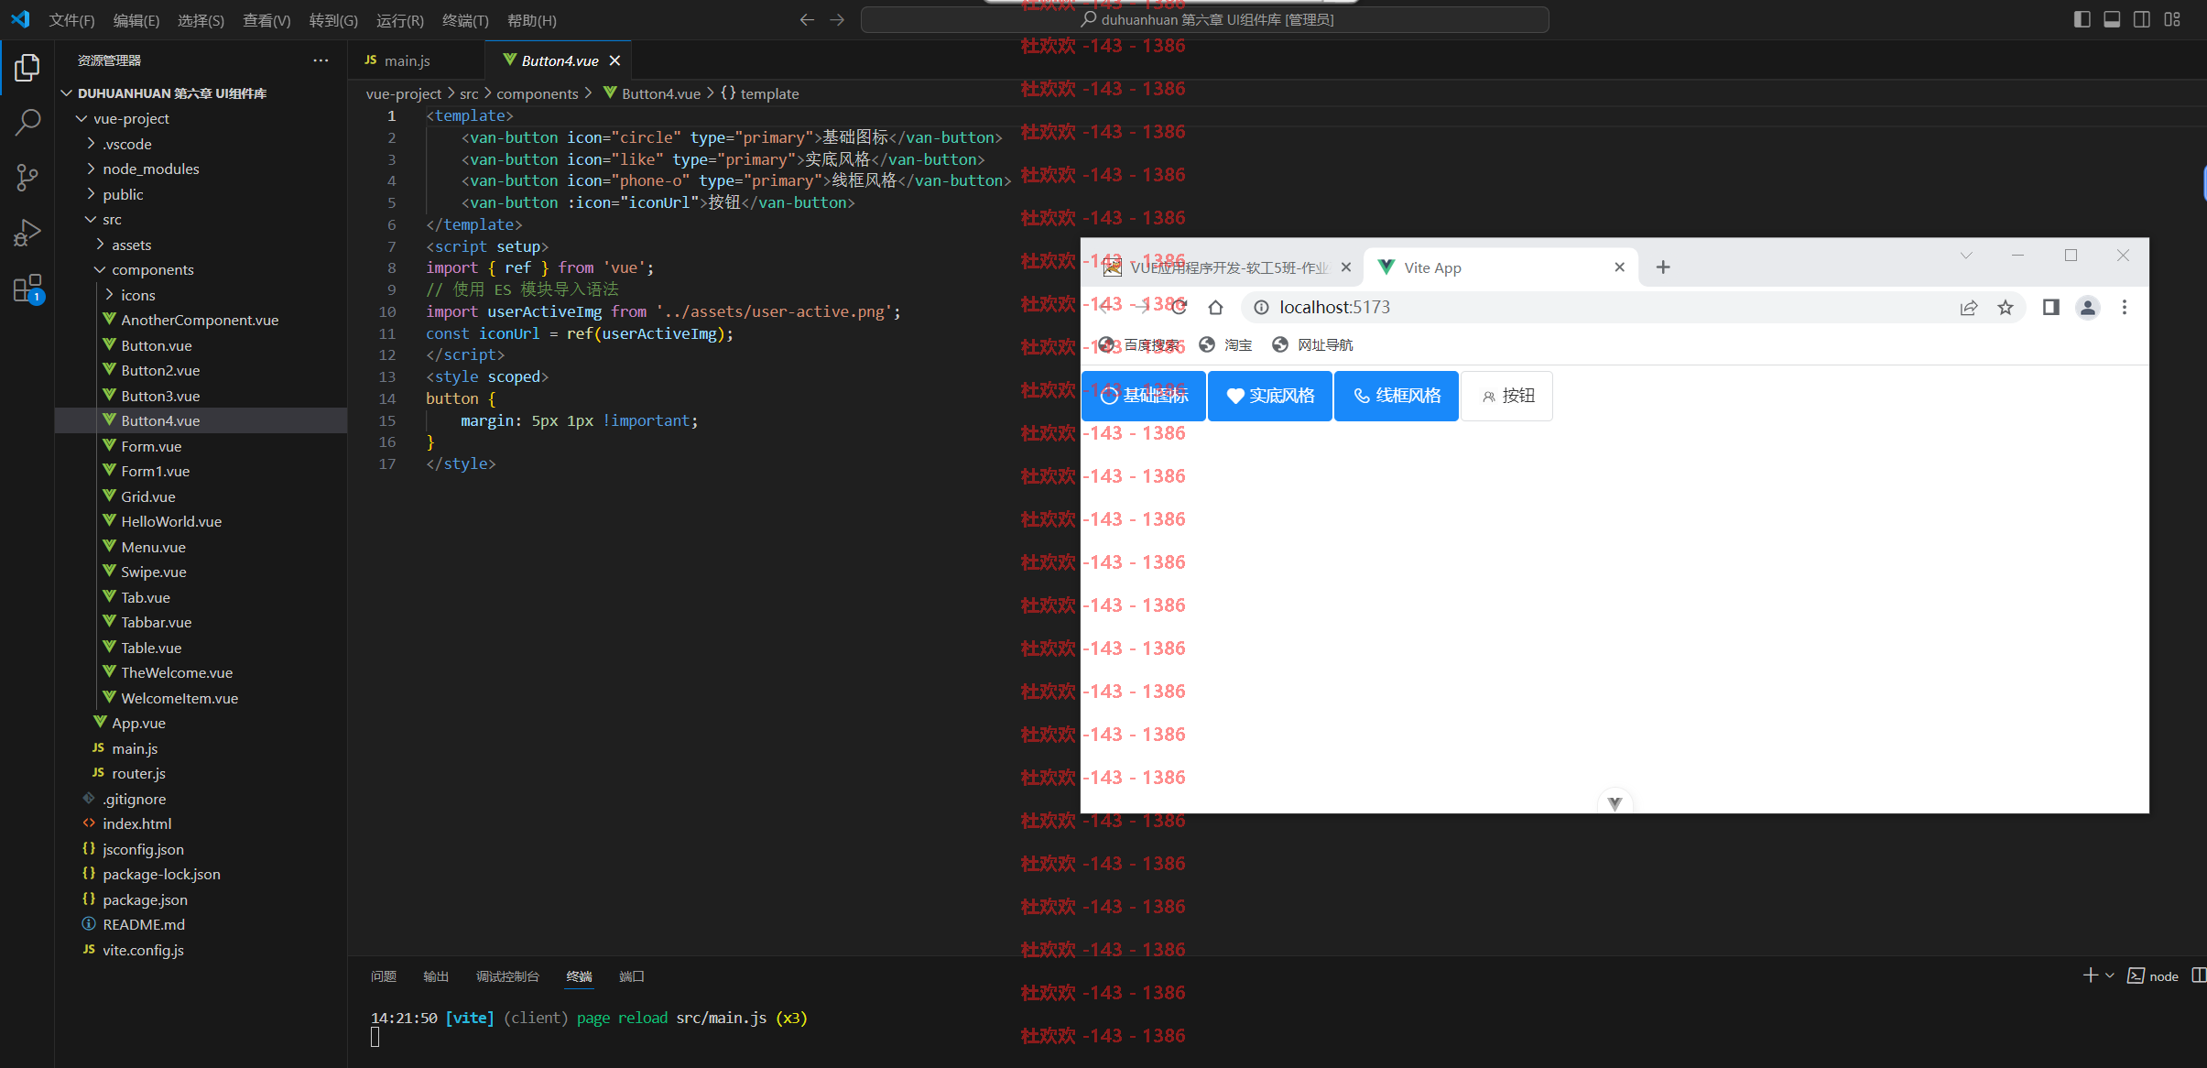Click the VS Code command center search box
Viewport: 2207px width, 1068px height.
[x=1204, y=19]
